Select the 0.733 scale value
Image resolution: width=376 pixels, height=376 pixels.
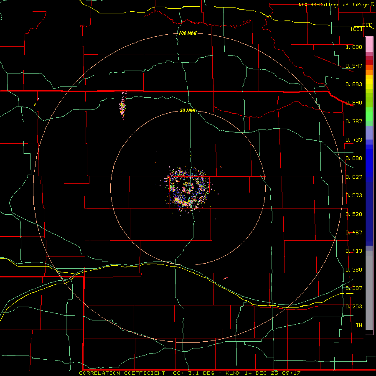click(354, 140)
